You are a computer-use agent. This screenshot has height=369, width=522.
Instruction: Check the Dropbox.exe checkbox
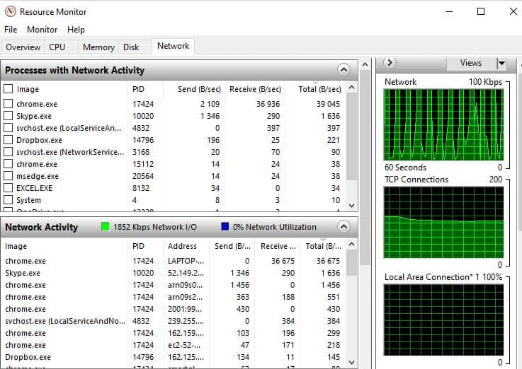point(8,140)
